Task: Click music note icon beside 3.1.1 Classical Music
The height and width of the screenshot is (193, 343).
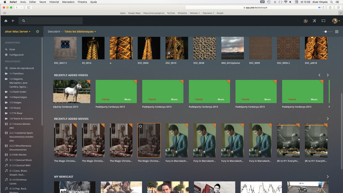Action: [6, 160]
